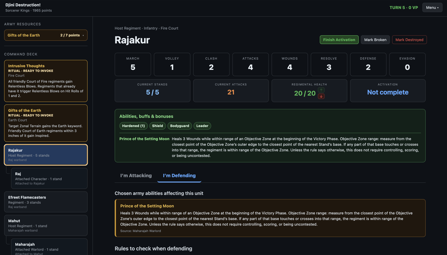The height and width of the screenshot is (255, 447).
Task: Click the ARMY RESOURCES section label
Action: coord(23,24)
